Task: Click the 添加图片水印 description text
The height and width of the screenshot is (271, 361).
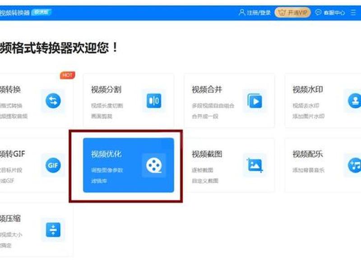Action: coord(309,116)
